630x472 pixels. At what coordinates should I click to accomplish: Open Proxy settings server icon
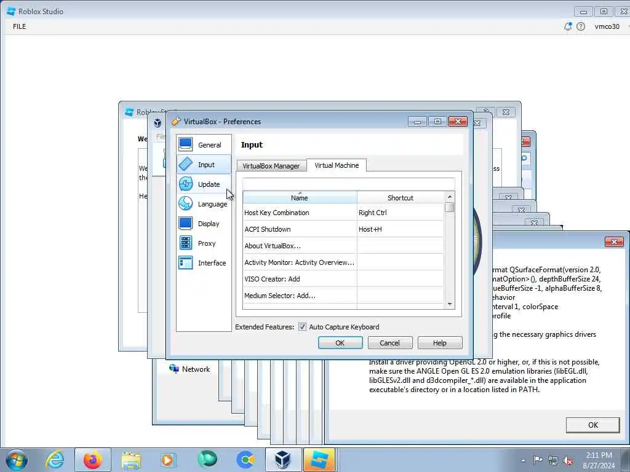tap(186, 243)
